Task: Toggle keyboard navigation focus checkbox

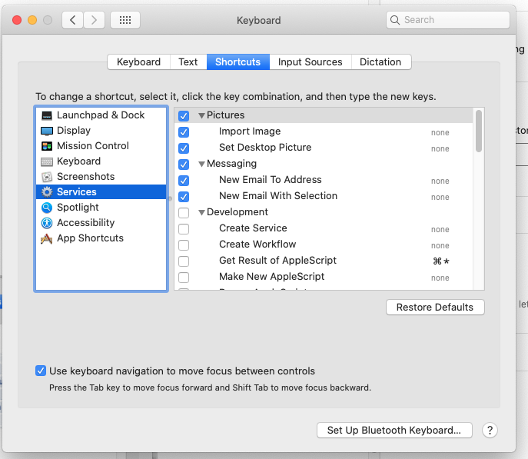Action: pyautogui.click(x=41, y=371)
